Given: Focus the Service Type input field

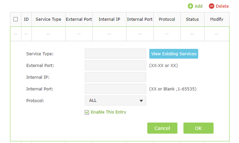Looking at the screenshot, I should click(x=115, y=54).
